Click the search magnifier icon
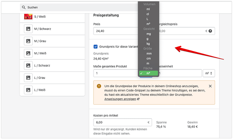 (24, 7)
